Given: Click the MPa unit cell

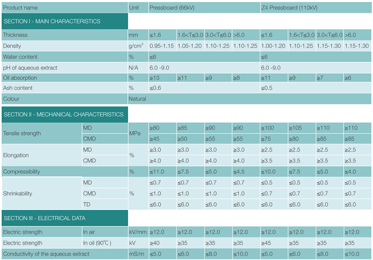Looking at the screenshot, I should pyautogui.click(x=135, y=134).
